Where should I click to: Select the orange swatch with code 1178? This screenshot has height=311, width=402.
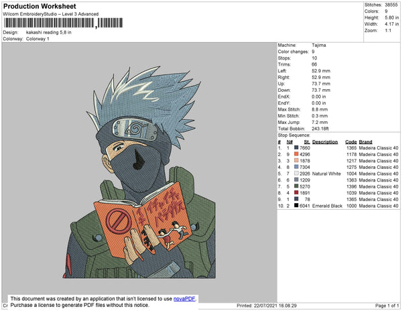296,154
